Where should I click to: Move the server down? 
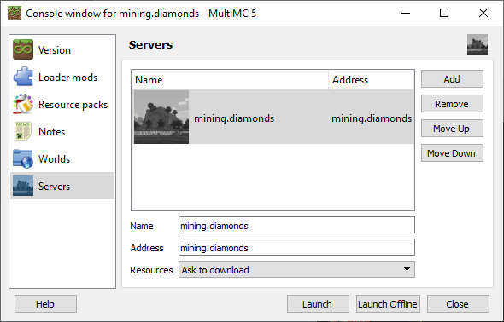452,153
